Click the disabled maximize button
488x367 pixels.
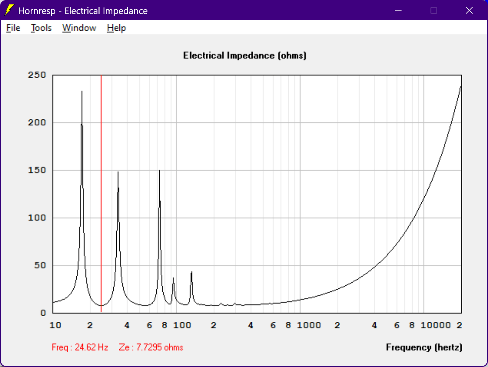pos(434,10)
